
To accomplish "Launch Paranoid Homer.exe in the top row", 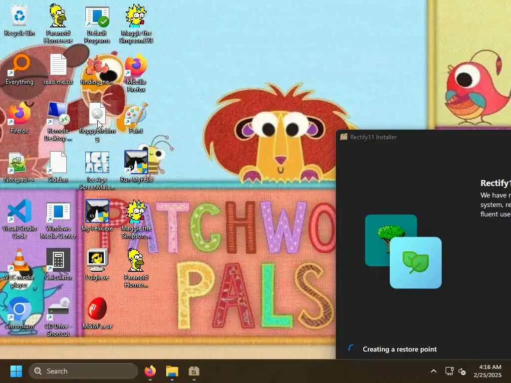I will pyautogui.click(x=58, y=23).
